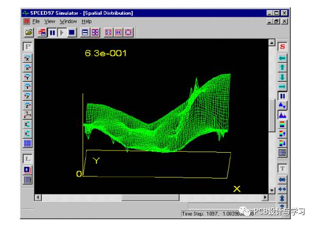The width and height of the screenshot is (315, 225).
Task: Click the vertical scrollbar up arrow
Action: 272,43
